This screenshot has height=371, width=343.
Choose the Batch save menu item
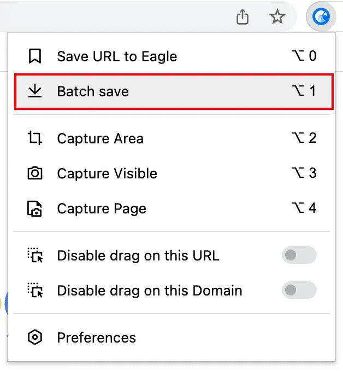174,91
